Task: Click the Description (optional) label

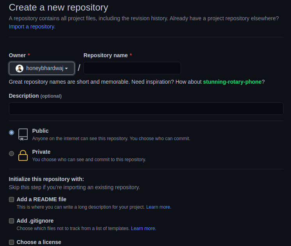Action: 35,96
